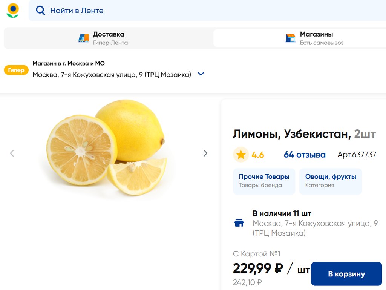Screen dimensions: 386x290
Task: Open the 64 отзыва reviews link
Action: click(x=305, y=155)
